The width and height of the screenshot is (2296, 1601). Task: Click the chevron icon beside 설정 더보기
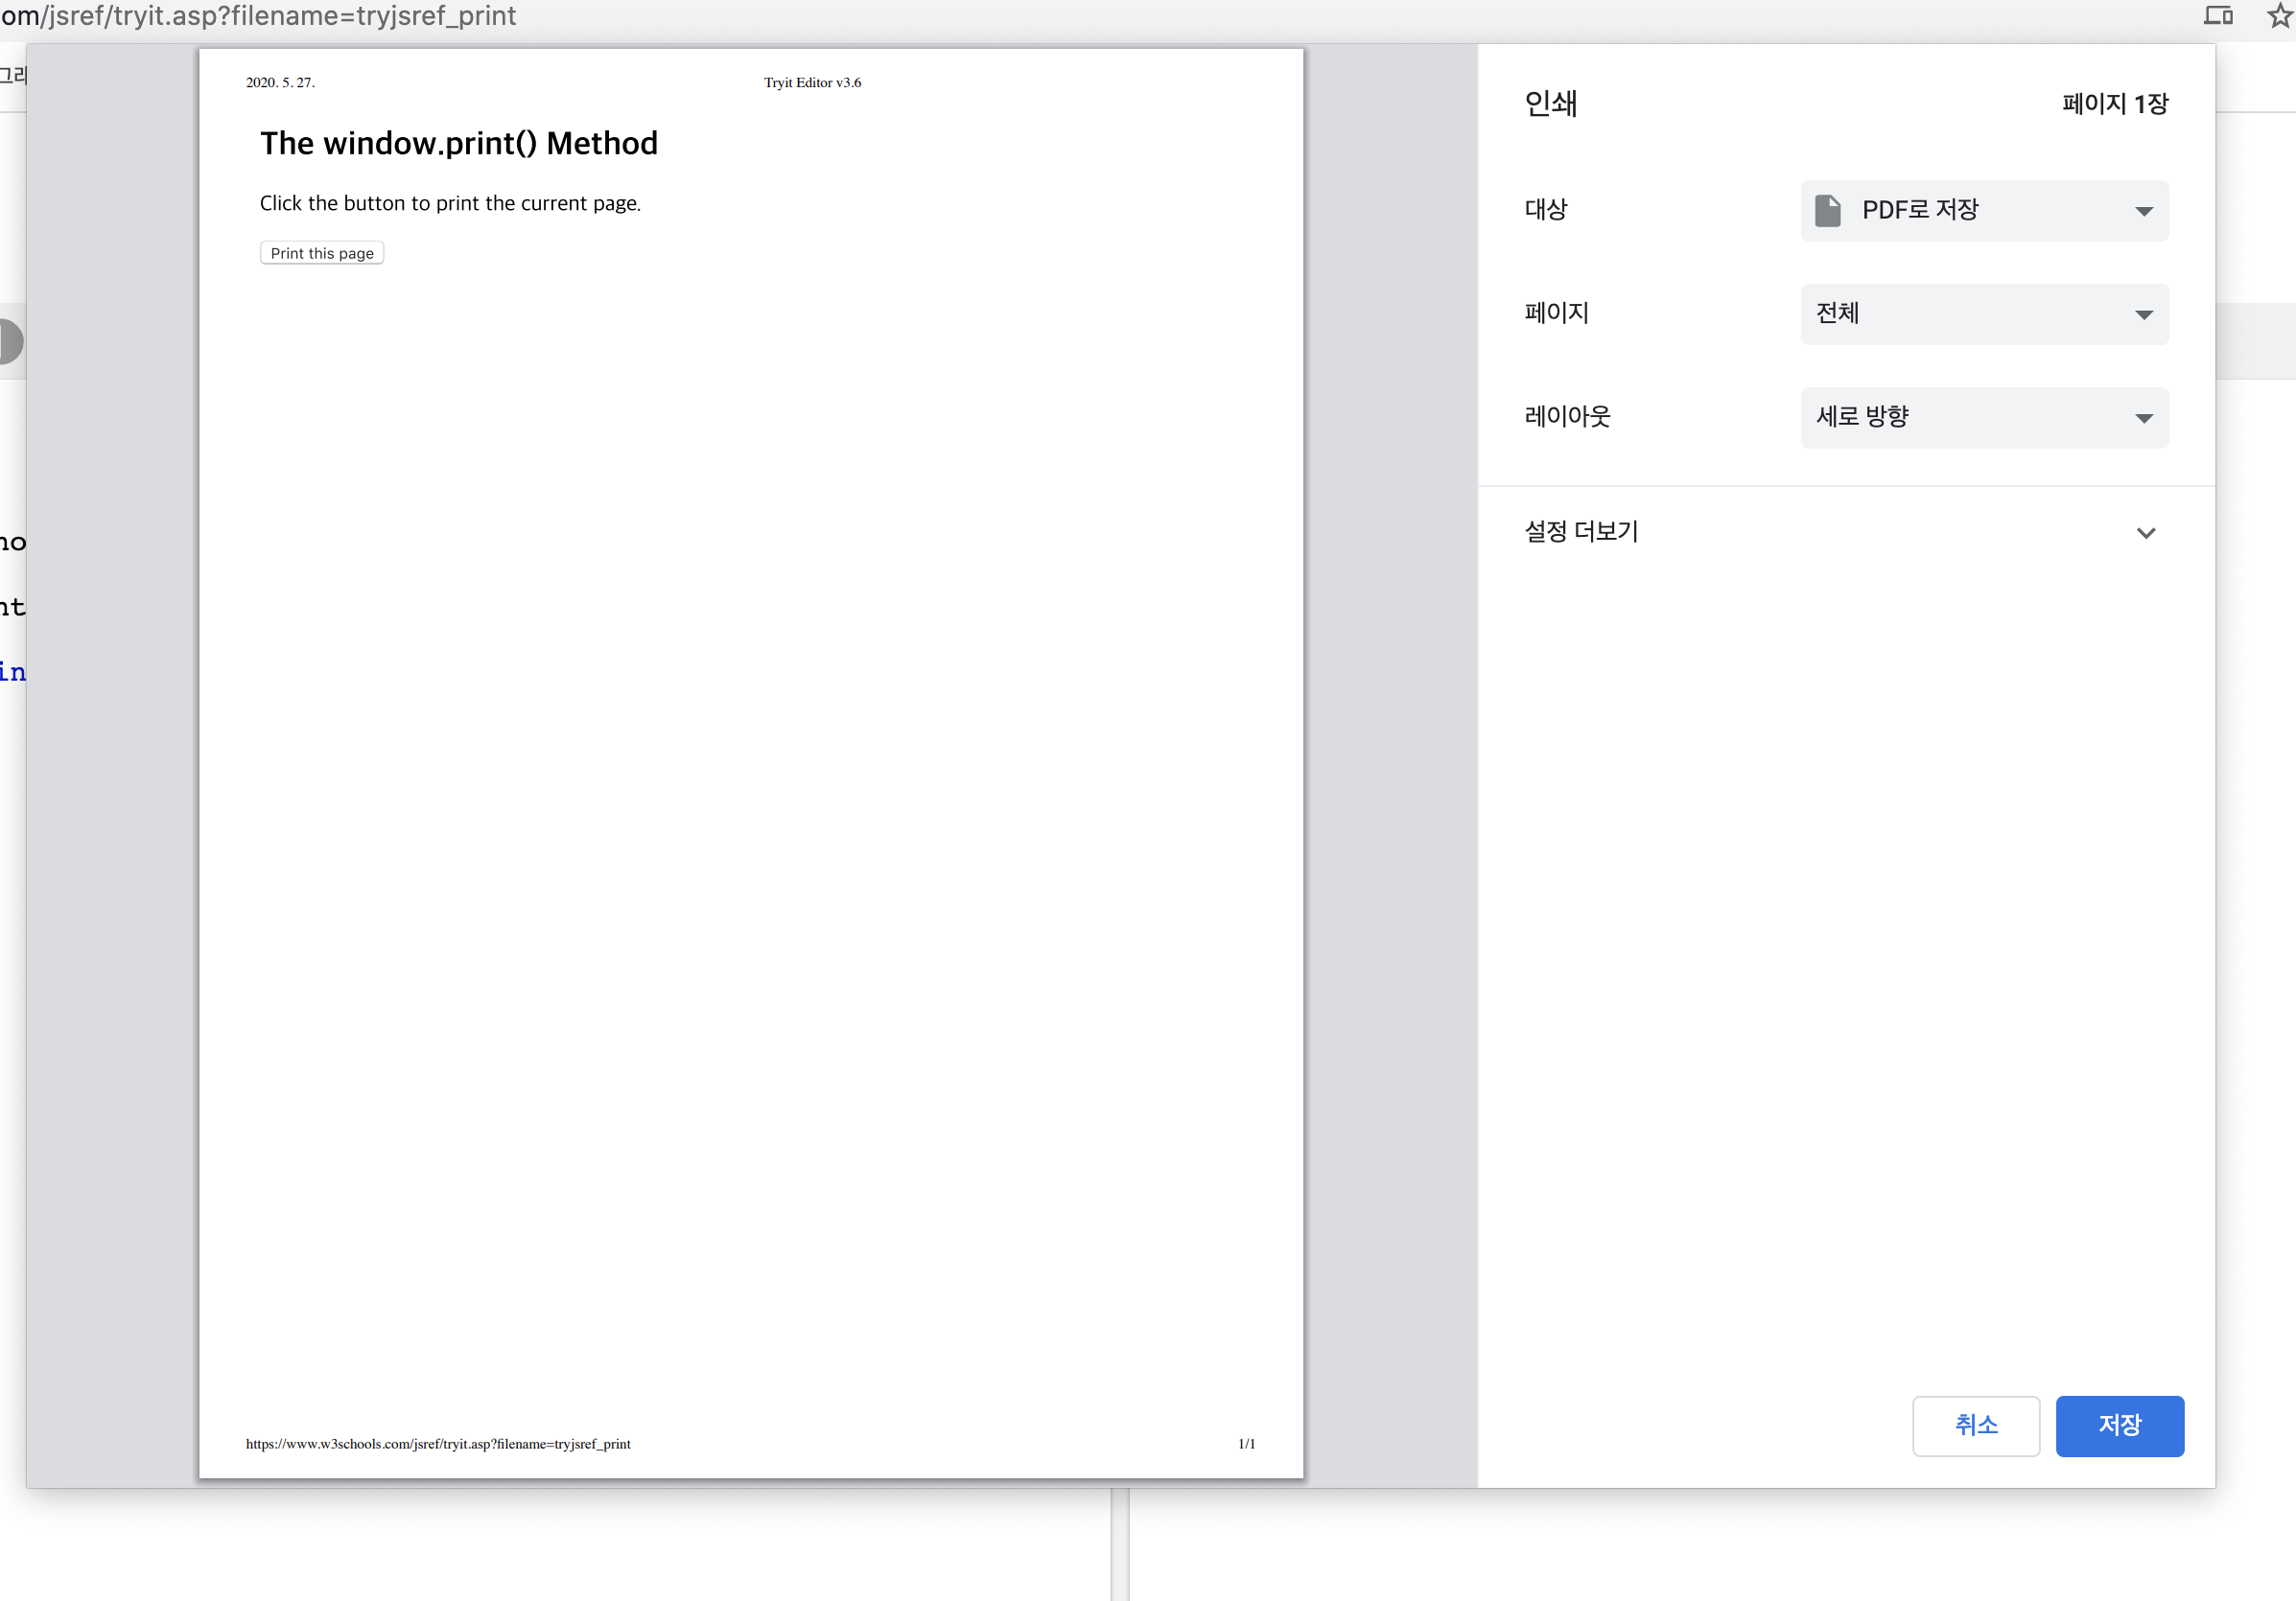pos(2145,533)
